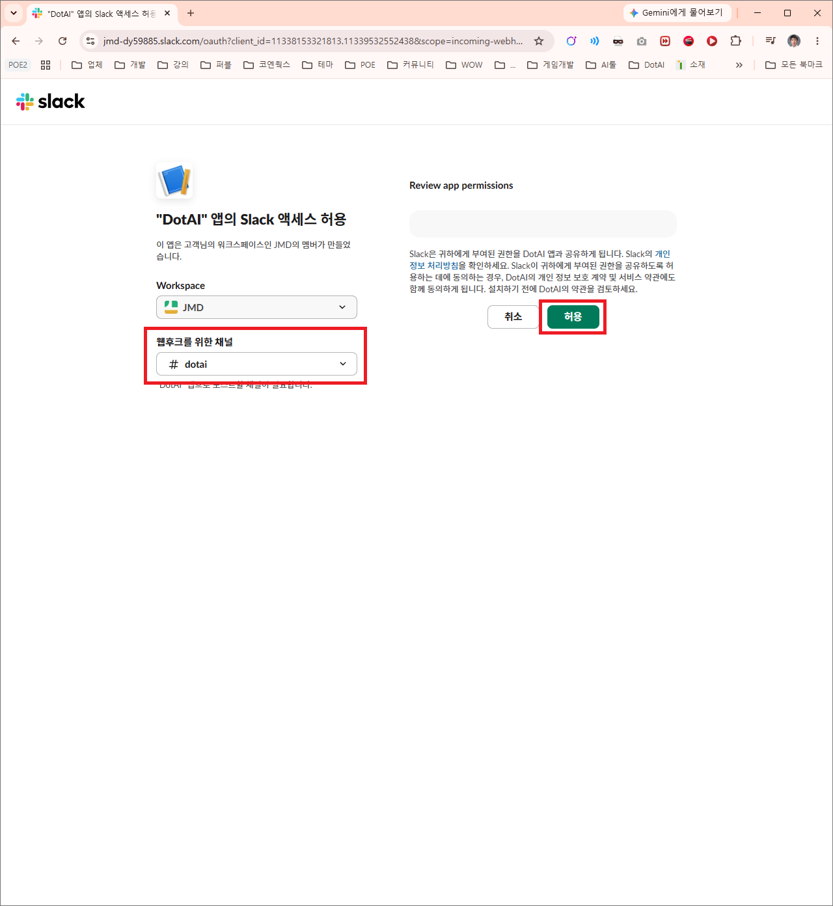
Task: Open the 테마 bookmark folder
Action: click(x=318, y=65)
